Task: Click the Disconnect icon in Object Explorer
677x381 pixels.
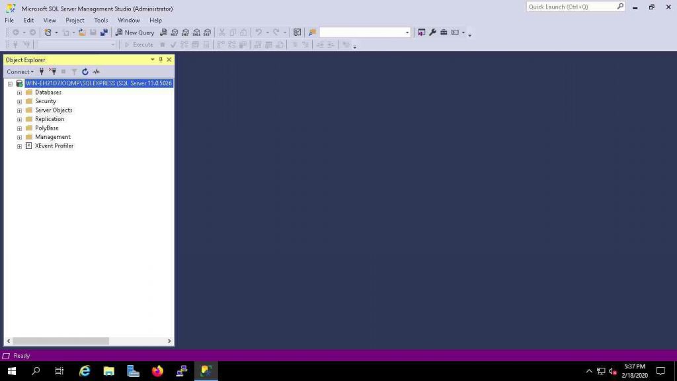Action: pyautogui.click(x=54, y=71)
